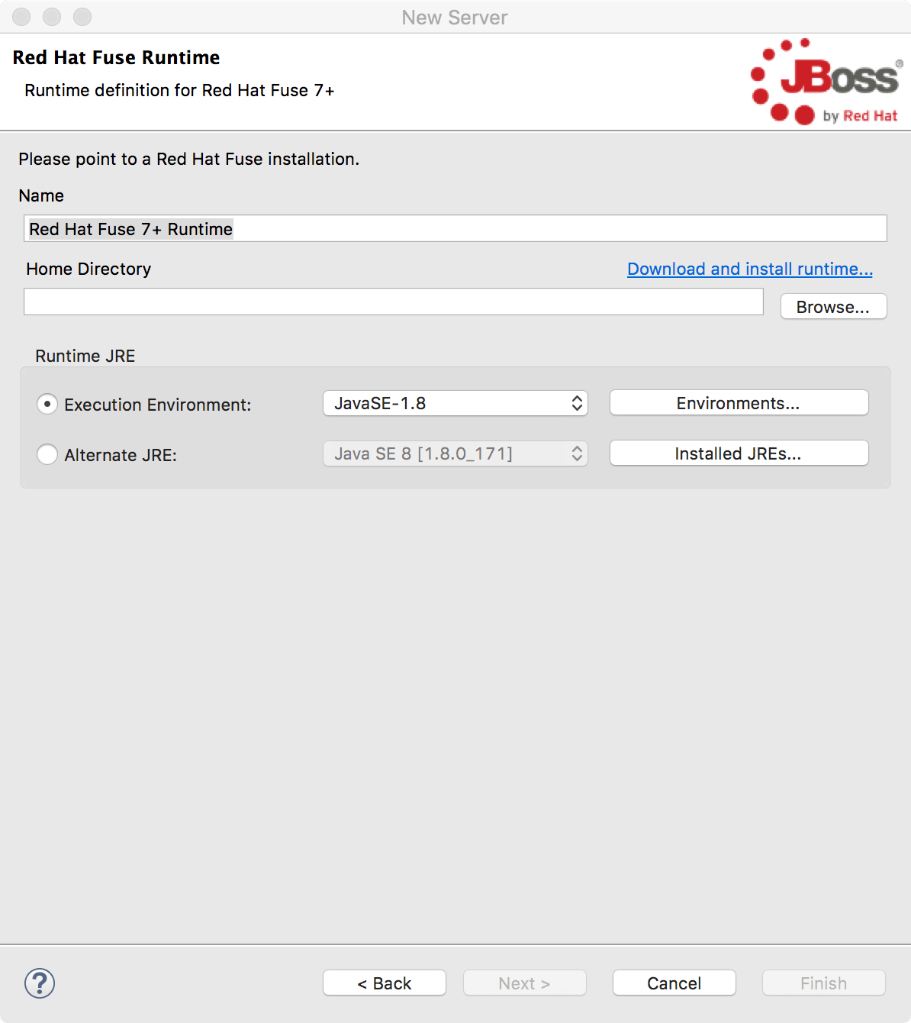
Task: Open the Installed JREs dialog
Action: coord(738,453)
